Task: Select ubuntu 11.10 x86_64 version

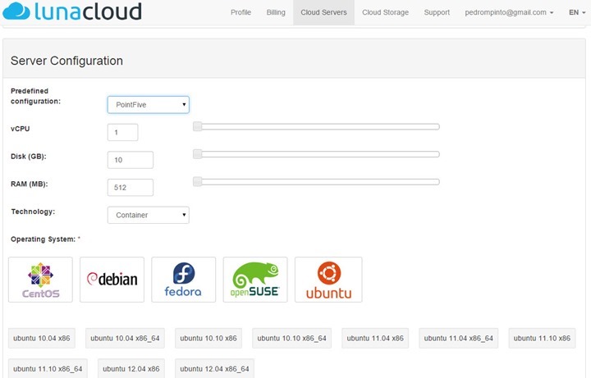Action: 48,369
